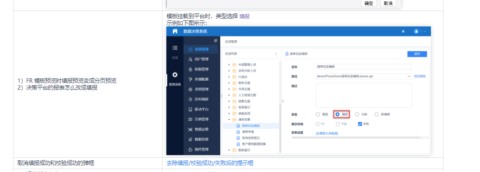This screenshot has height=172, width=480.
Task: Click the blue 保存 button
Action: click(x=417, y=54)
